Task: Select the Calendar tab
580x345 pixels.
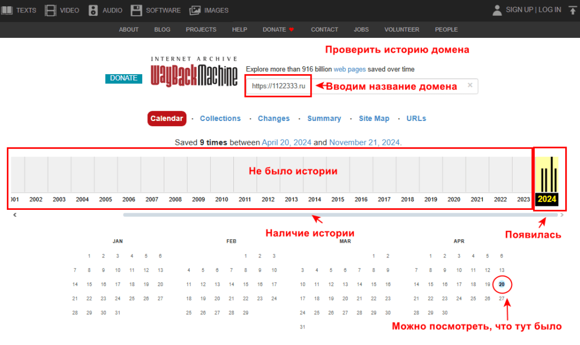Action: point(167,119)
